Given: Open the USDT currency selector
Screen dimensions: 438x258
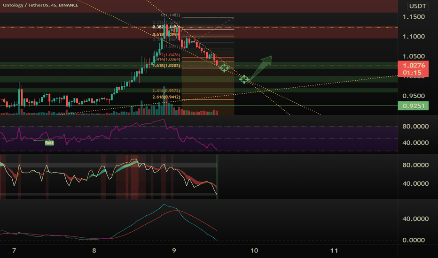Looking at the screenshot, I should [418, 6].
